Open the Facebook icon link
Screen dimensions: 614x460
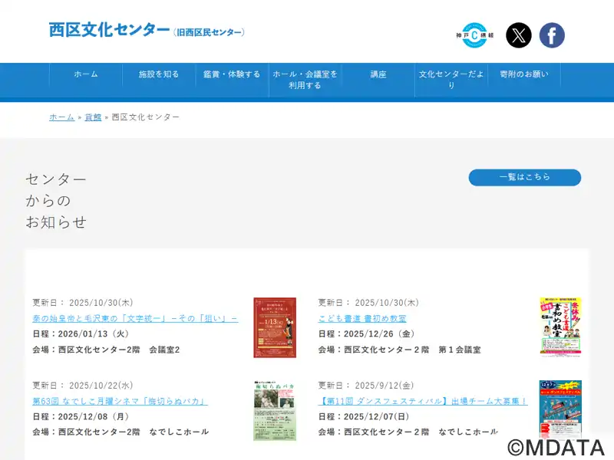pyautogui.click(x=552, y=35)
